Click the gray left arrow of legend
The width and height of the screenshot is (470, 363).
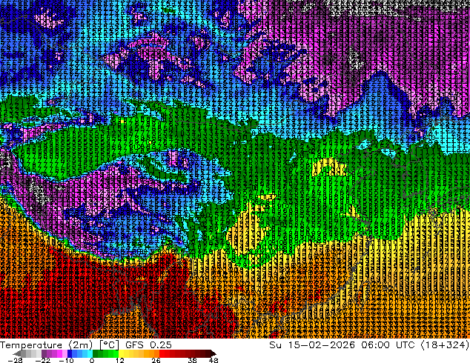pyautogui.click(x=17, y=353)
